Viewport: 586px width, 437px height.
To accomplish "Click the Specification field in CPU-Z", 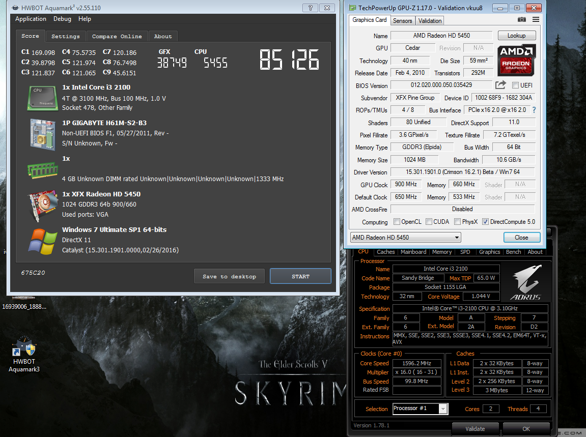I will [470, 308].
